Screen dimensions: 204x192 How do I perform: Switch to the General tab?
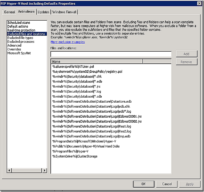point(9,12)
